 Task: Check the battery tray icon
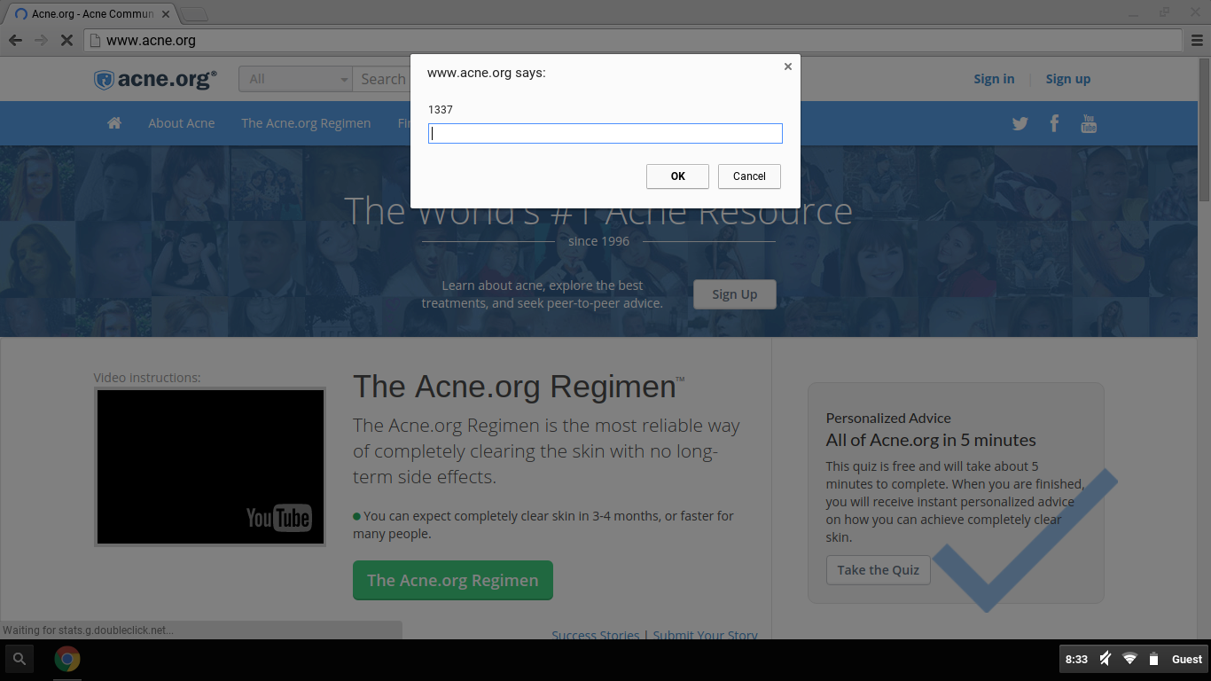pos(1153,659)
